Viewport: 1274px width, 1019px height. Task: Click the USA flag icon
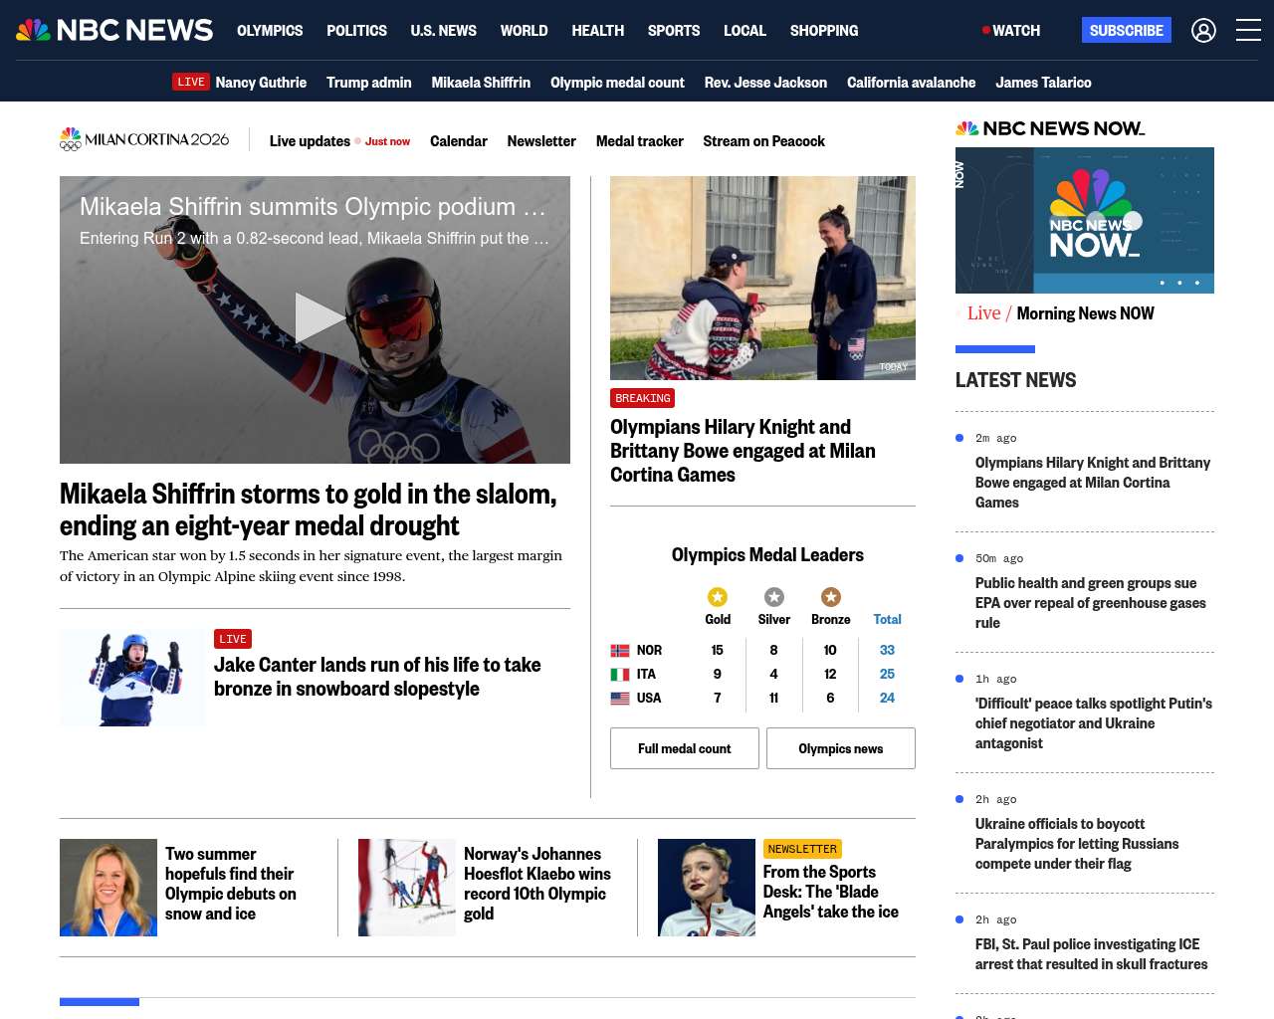(x=620, y=699)
